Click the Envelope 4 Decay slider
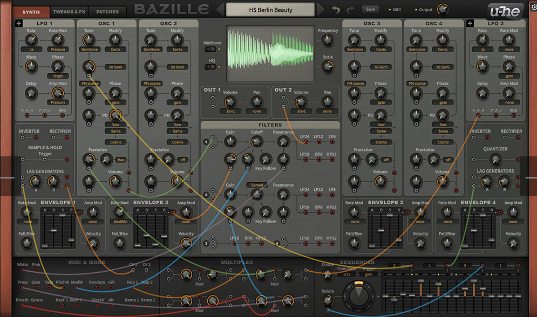This screenshot has width=537, height=317. (x=474, y=230)
